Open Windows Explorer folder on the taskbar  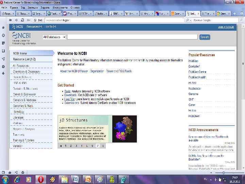click(64, 180)
